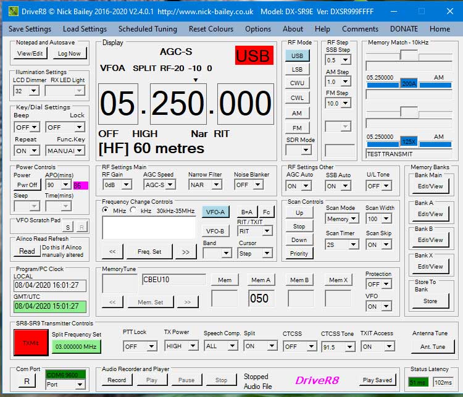This screenshot has height=397, width=463.
Task: Click the DriveR8 app icon in title bar
Action: coord(14,11)
